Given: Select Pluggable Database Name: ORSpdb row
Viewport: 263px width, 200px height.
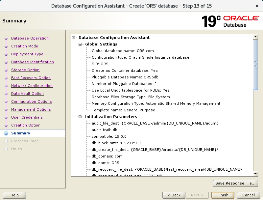Looking at the screenshot, I should click(125, 77).
